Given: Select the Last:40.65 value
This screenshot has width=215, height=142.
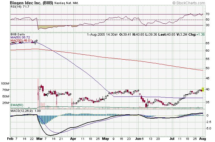Looking at the screenshot, I should [x=167, y=34].
